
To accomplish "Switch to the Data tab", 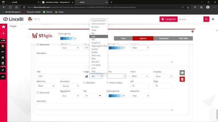I will [123, 38].
